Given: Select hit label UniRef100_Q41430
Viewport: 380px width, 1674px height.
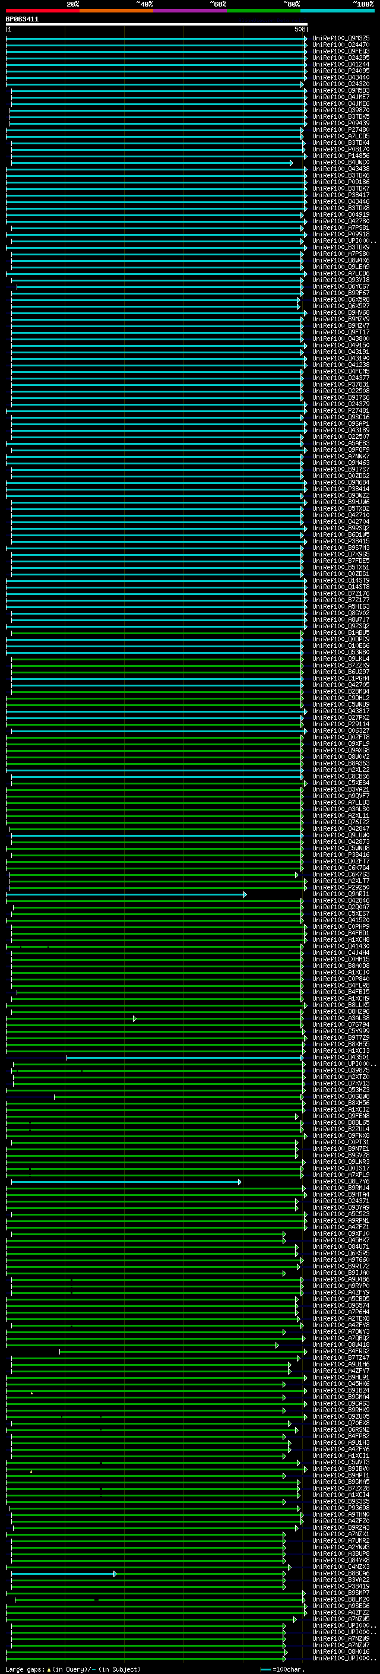Looking at the screenshot, I should click(x=341, y=946).
